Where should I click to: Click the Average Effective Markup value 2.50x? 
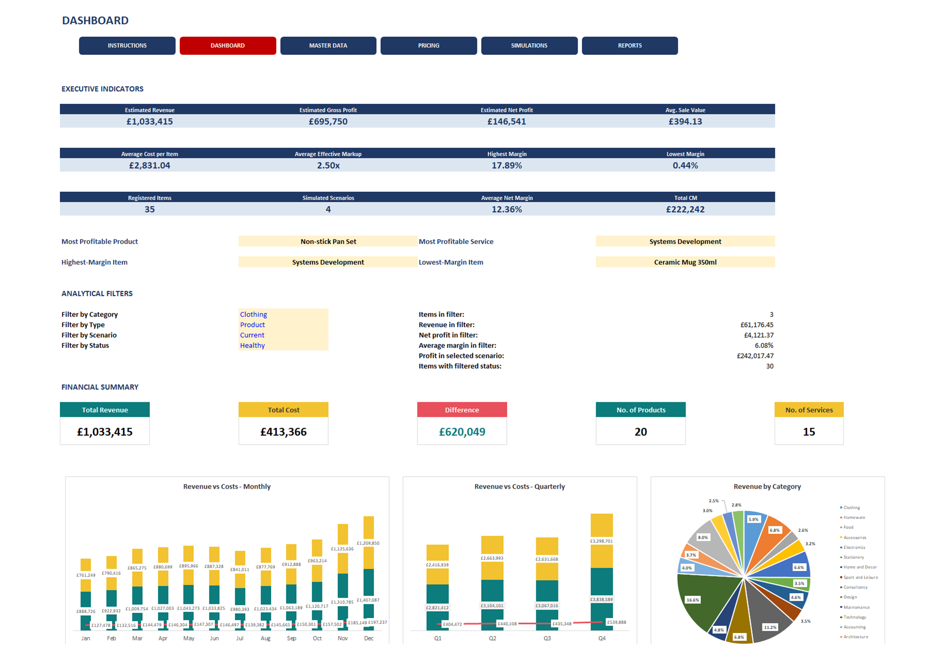(x=328, y=165)
